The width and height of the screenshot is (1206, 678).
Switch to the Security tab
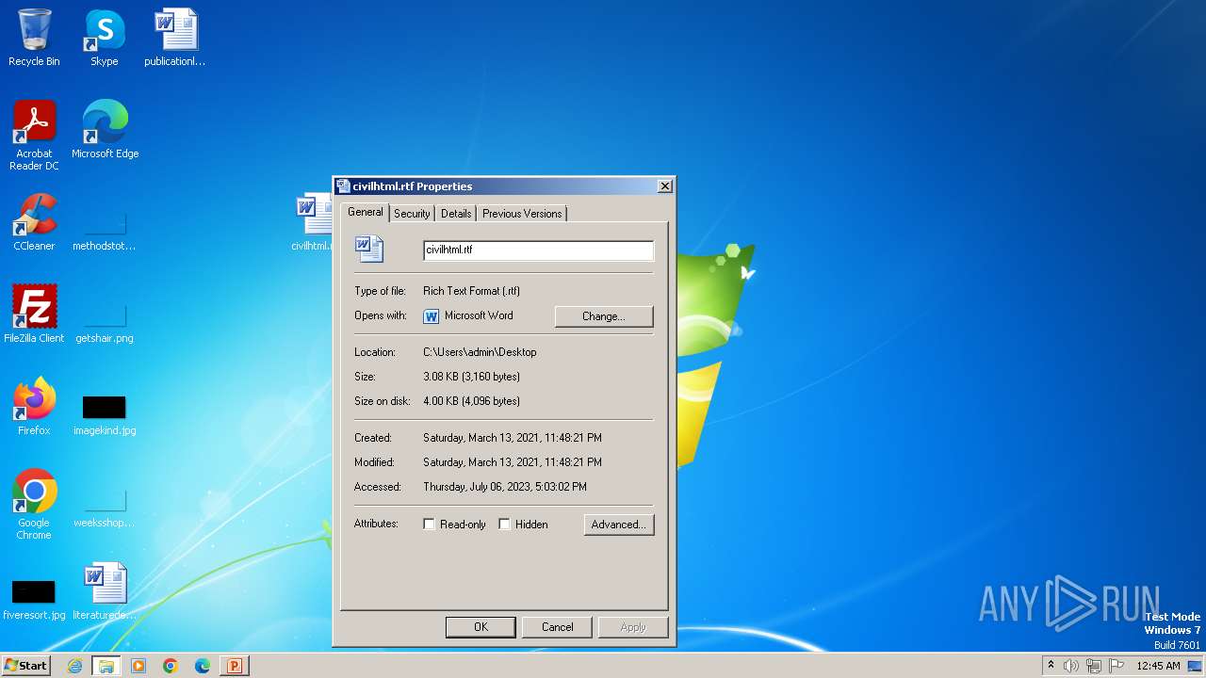412,214
